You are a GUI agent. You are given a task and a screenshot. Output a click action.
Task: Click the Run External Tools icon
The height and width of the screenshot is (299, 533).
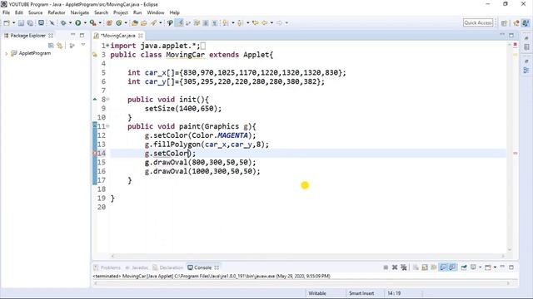pyautogui.click(x=92, y=22)
